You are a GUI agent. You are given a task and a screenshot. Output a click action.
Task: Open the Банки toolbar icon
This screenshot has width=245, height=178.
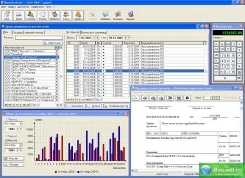[x=66, y=16]
